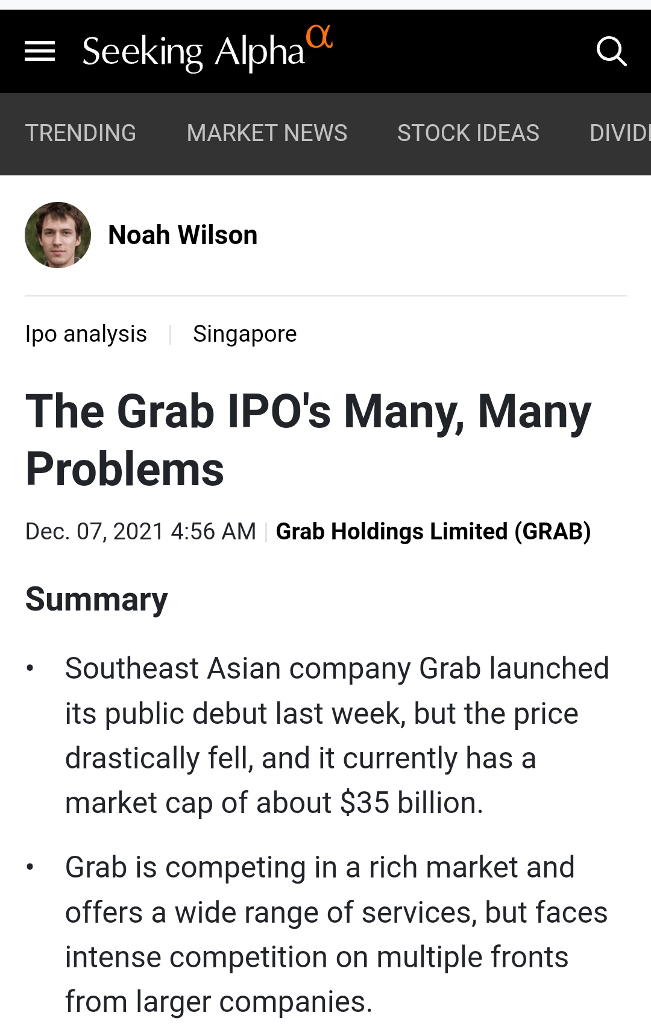Select the Singapore tag
651x1036 pixels.
pyautogui.click(x=245, y=334)
